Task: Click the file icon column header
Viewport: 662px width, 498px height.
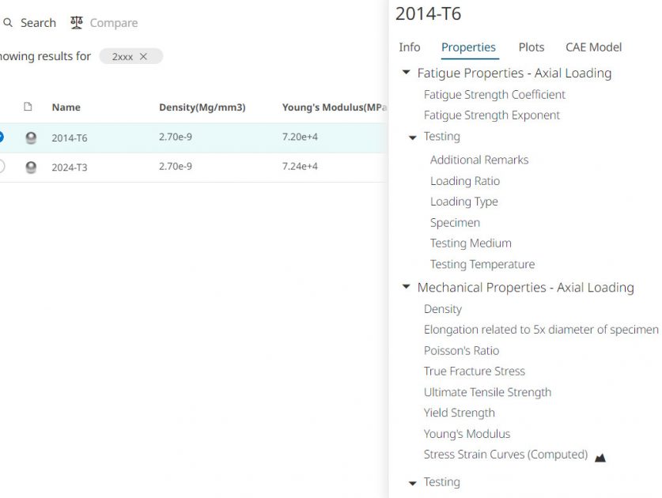Action: pos(28,108)
